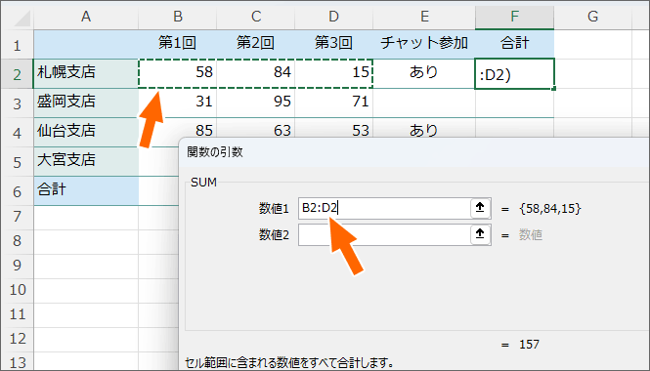This screenshot has height=371, width=650.
Task: Click active cell F2 showing :D2)
Action: (514, 73)
